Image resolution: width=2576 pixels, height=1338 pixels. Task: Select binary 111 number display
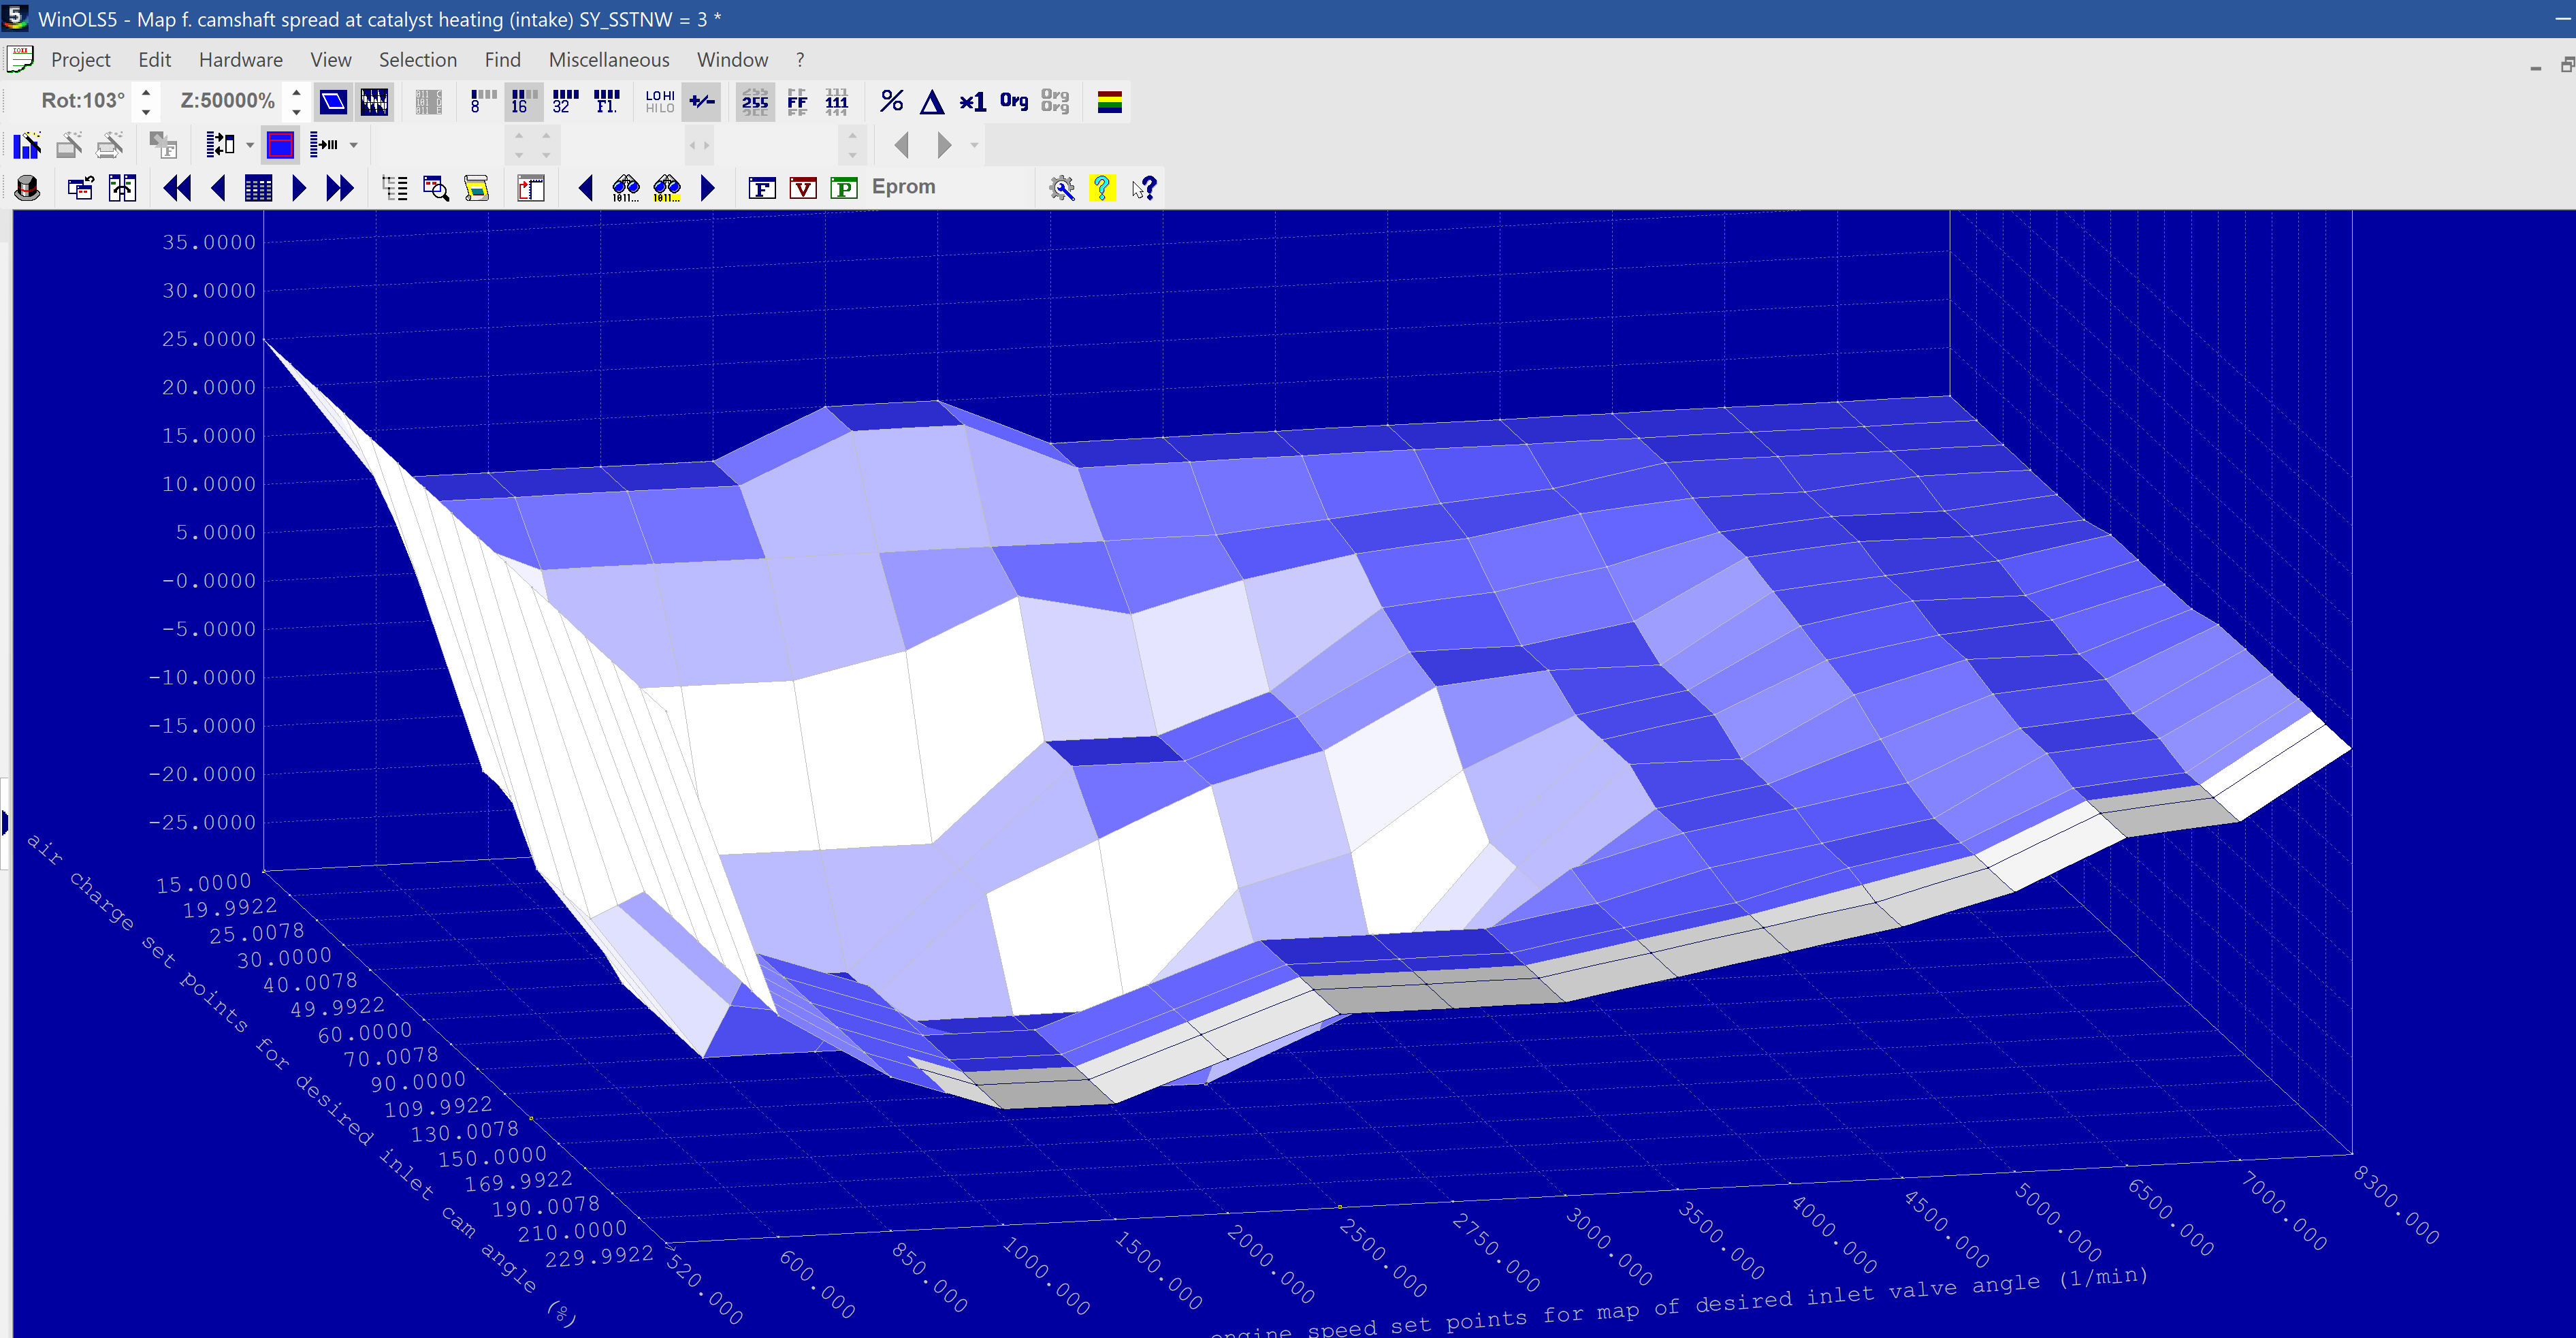[837, 101]
